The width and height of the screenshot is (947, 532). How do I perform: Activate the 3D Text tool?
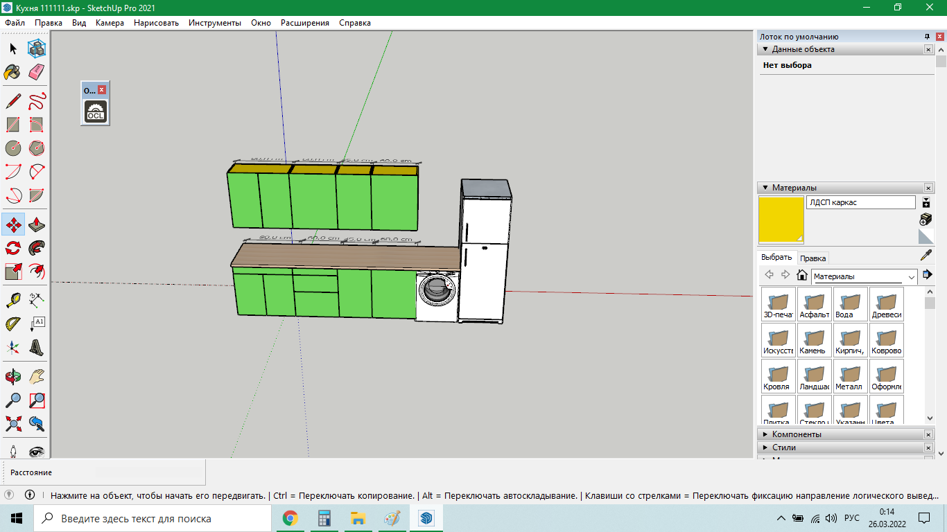[x=37, y=348]
